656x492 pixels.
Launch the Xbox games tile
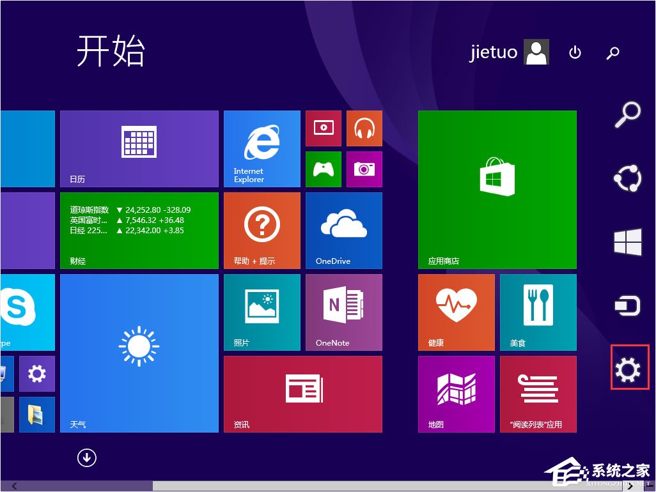click(x=323, y=169)
